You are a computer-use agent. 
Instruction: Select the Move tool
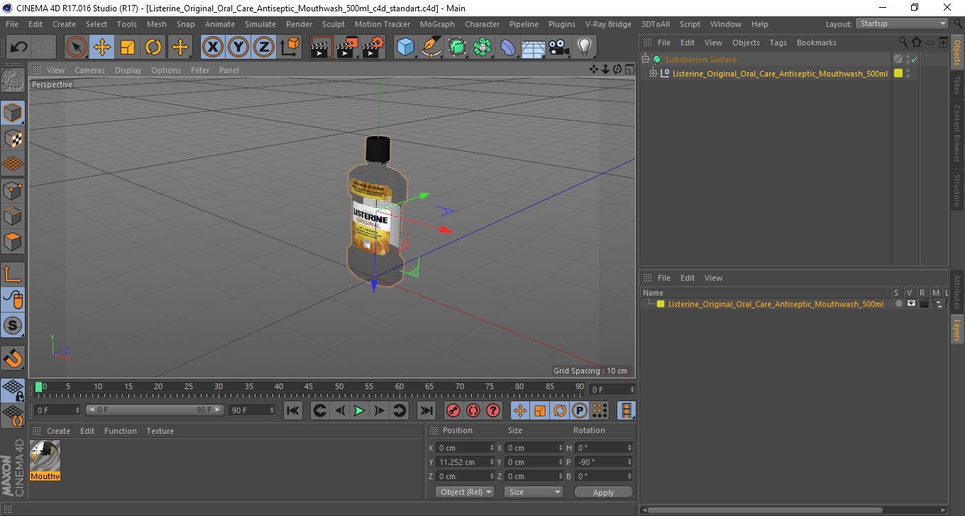[102, 47]
